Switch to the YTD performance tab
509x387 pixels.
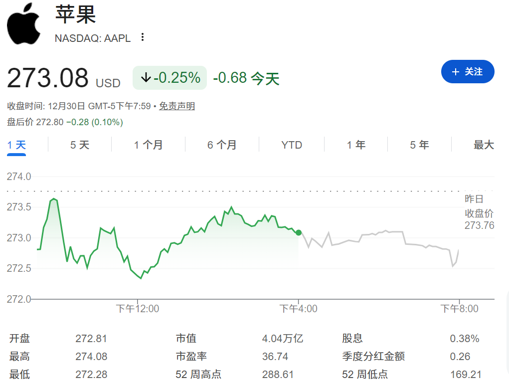pyautogui.click(x=291, y=145)
